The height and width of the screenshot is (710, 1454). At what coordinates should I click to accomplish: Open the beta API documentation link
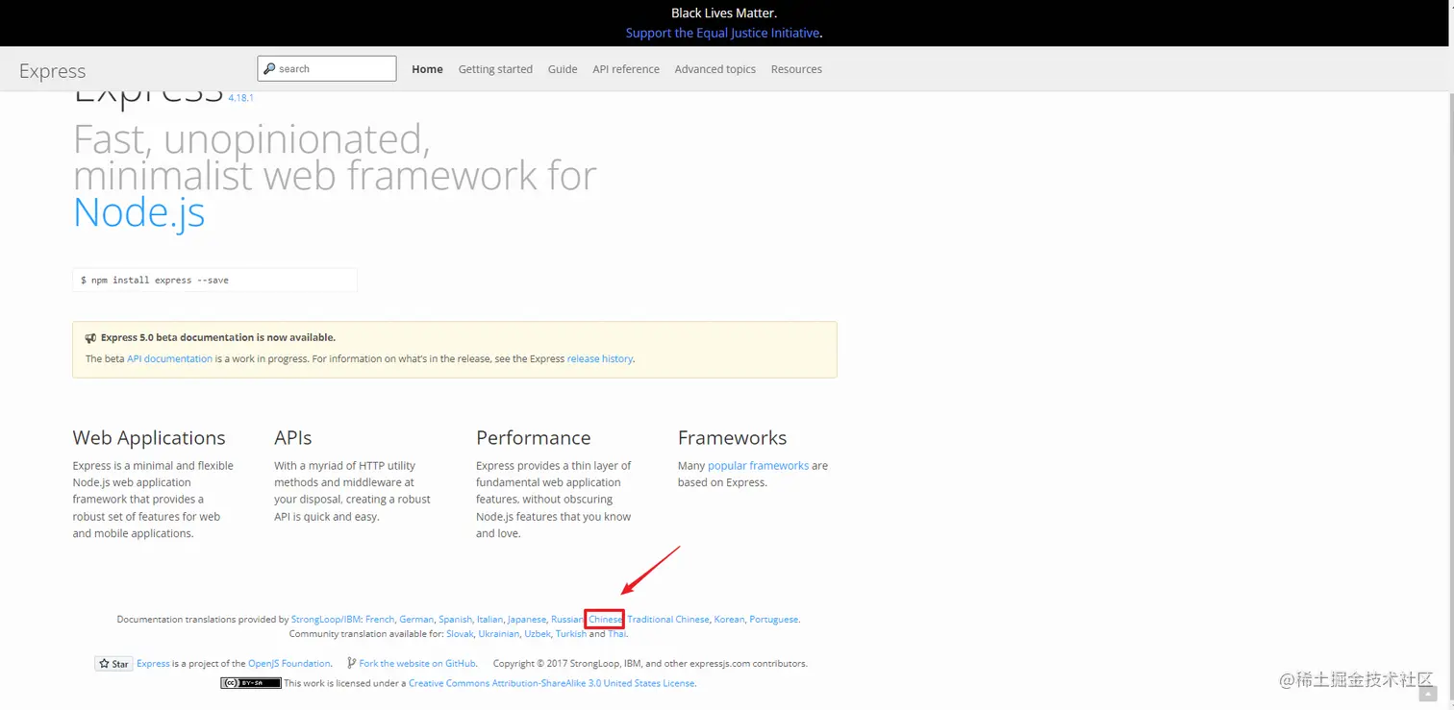[x=169, y=359]
